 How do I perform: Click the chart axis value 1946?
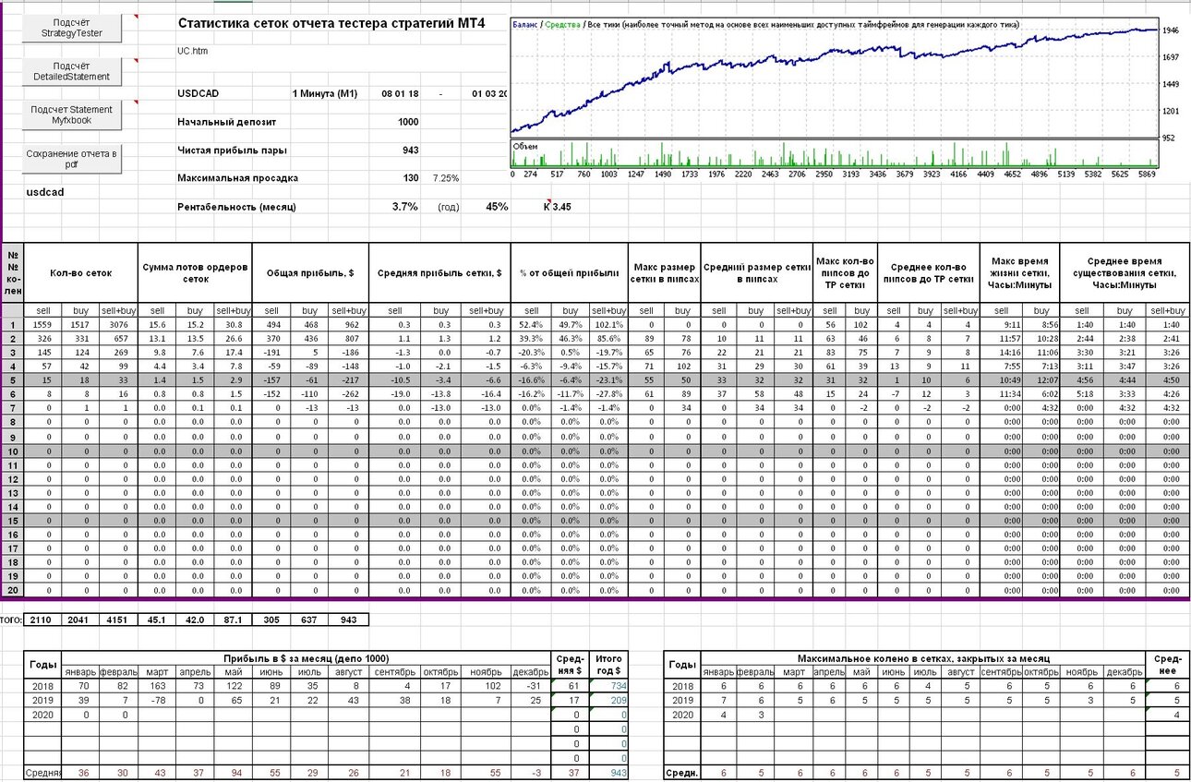point(1170,30)
